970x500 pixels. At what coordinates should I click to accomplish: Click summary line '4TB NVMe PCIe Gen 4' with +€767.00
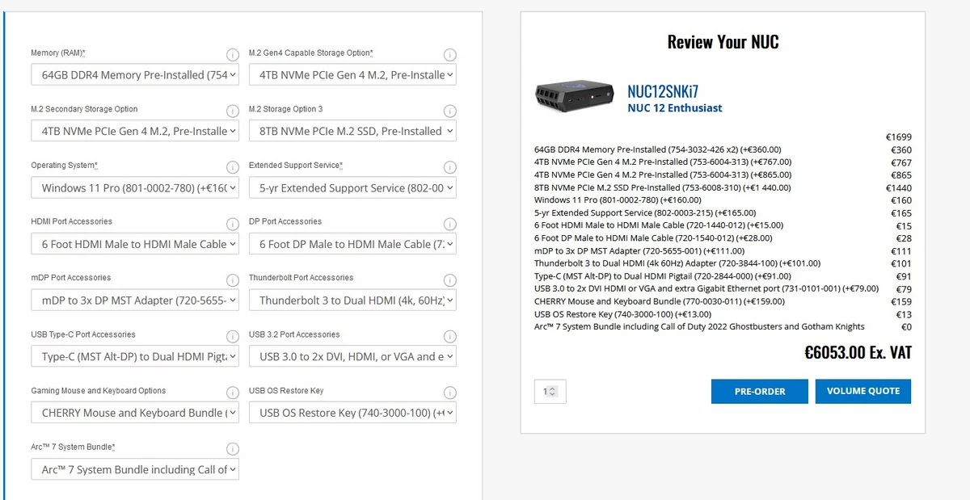[663, 162]
